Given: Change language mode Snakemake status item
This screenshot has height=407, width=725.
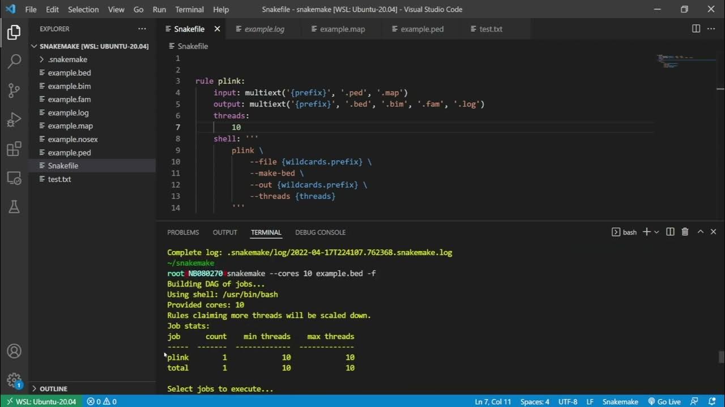Looking at the screenshot, I should click(x=620, y=401).
